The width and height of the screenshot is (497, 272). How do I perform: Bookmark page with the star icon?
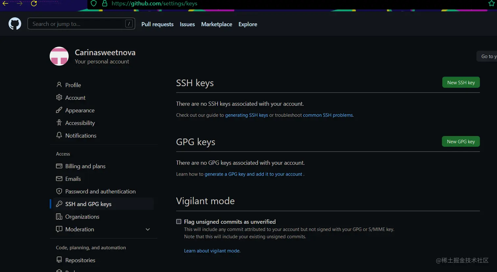click(x=491, y=4)
